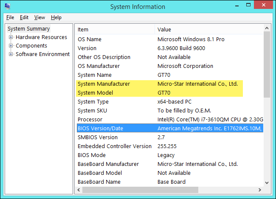276x199 pixels.
Task: Open the View menu
Action: tap(39, 17)
